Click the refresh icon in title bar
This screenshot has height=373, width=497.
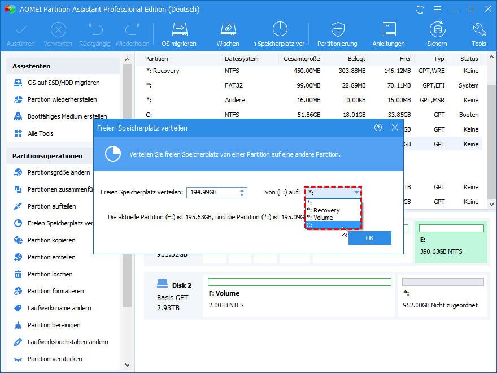(x=420, y=10)
